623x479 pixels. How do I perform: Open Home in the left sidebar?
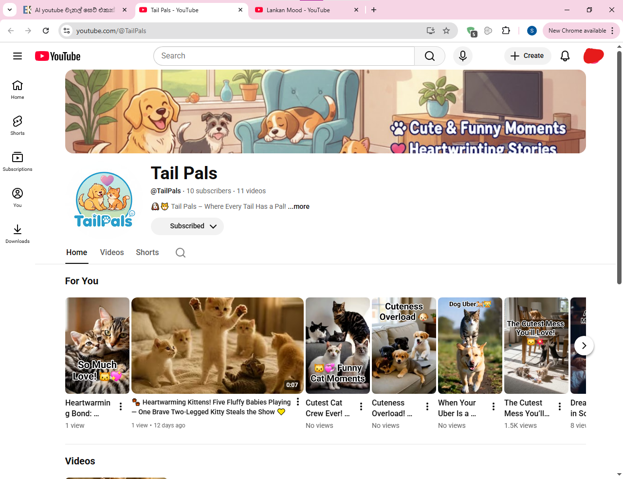pos(18,90)
